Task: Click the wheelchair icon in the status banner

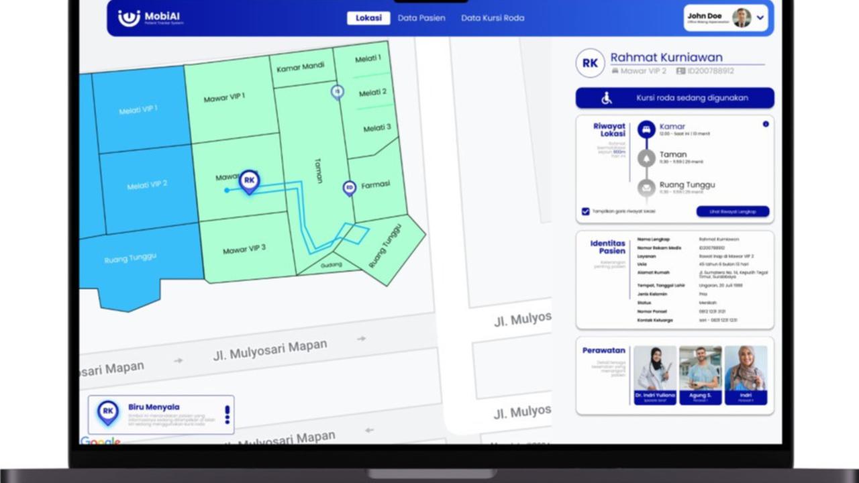Action: [607, 98]
